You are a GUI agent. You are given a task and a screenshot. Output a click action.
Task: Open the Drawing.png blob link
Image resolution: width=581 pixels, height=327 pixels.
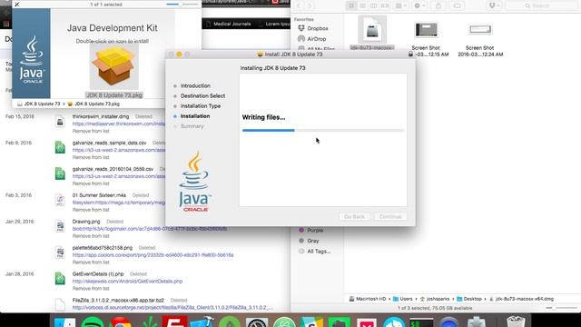150,229
